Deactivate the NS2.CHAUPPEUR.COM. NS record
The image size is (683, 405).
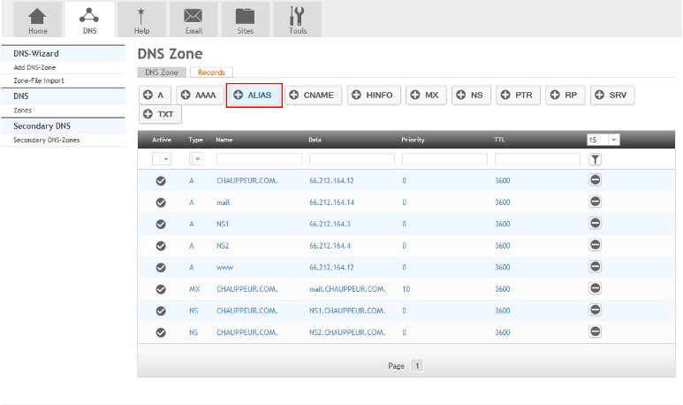pyautogui.click(x=161, y=332)
